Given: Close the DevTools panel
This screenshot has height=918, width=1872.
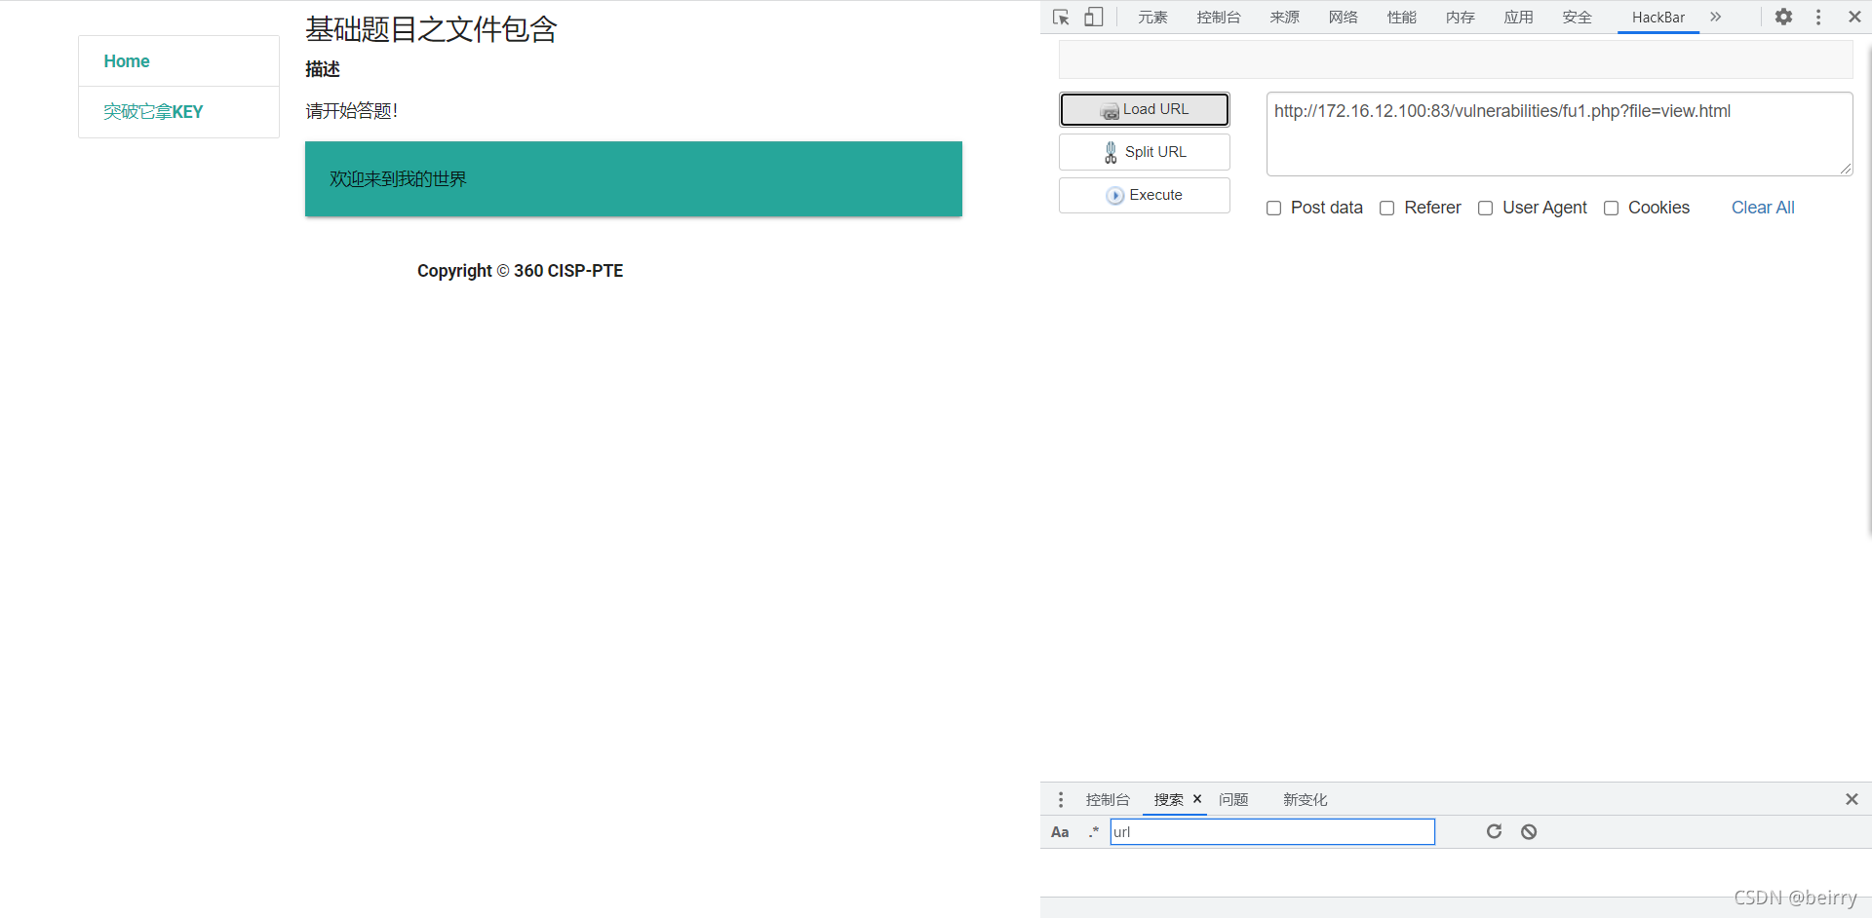Looking at the screenshot, I should tap(1854, 18).
